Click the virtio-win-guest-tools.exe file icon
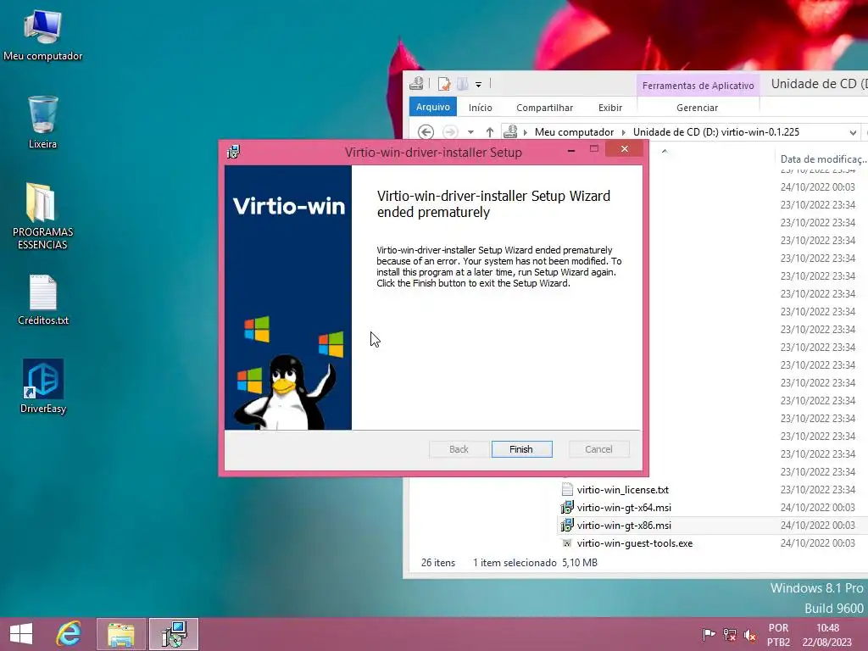Viewport: 868px width, 651px height. pos(567,543)
